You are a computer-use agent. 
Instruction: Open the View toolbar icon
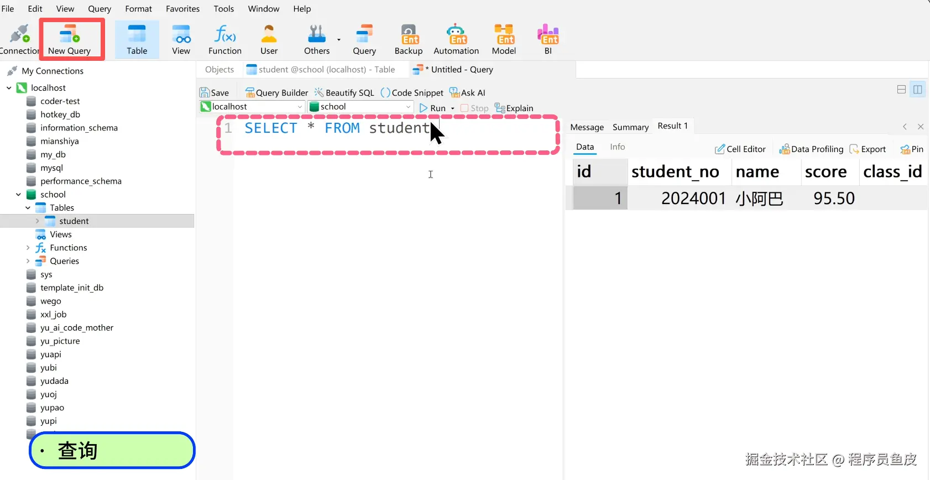click(x=181, y=39)
